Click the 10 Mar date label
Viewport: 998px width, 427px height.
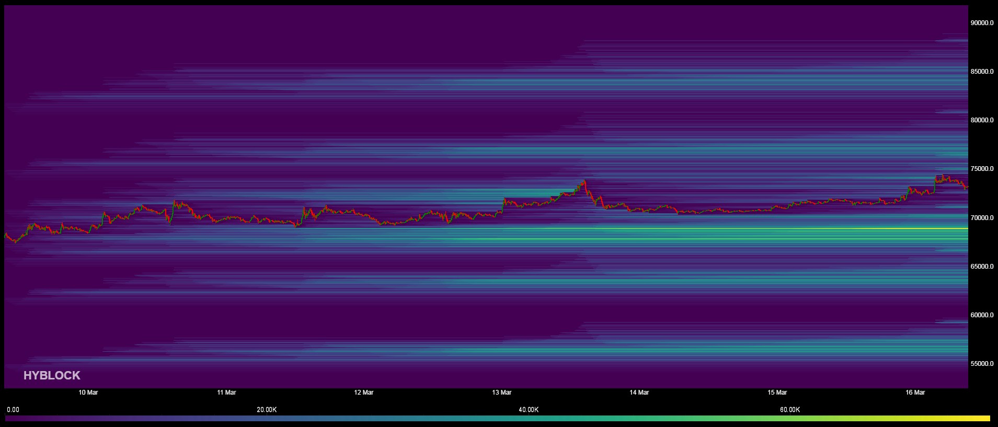(88, 393)
